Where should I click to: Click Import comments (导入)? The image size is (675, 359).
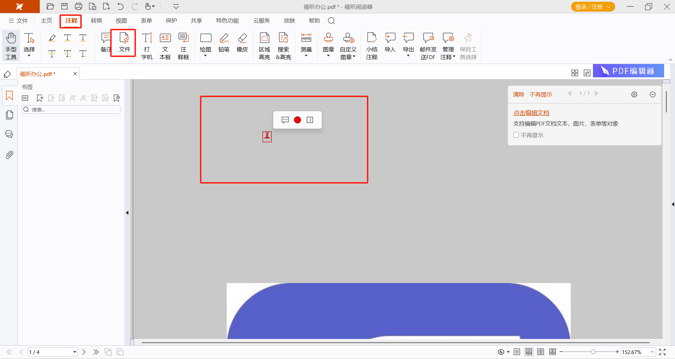pyautogui.click(x=390, y=43)
